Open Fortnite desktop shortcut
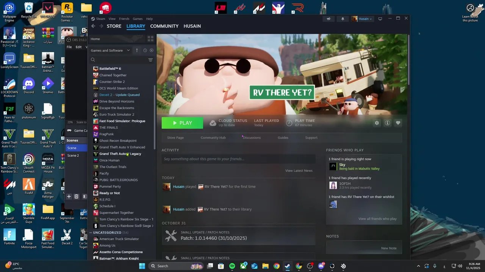The height and width of the screenshot is (272, 485). [x=9, y=237]
